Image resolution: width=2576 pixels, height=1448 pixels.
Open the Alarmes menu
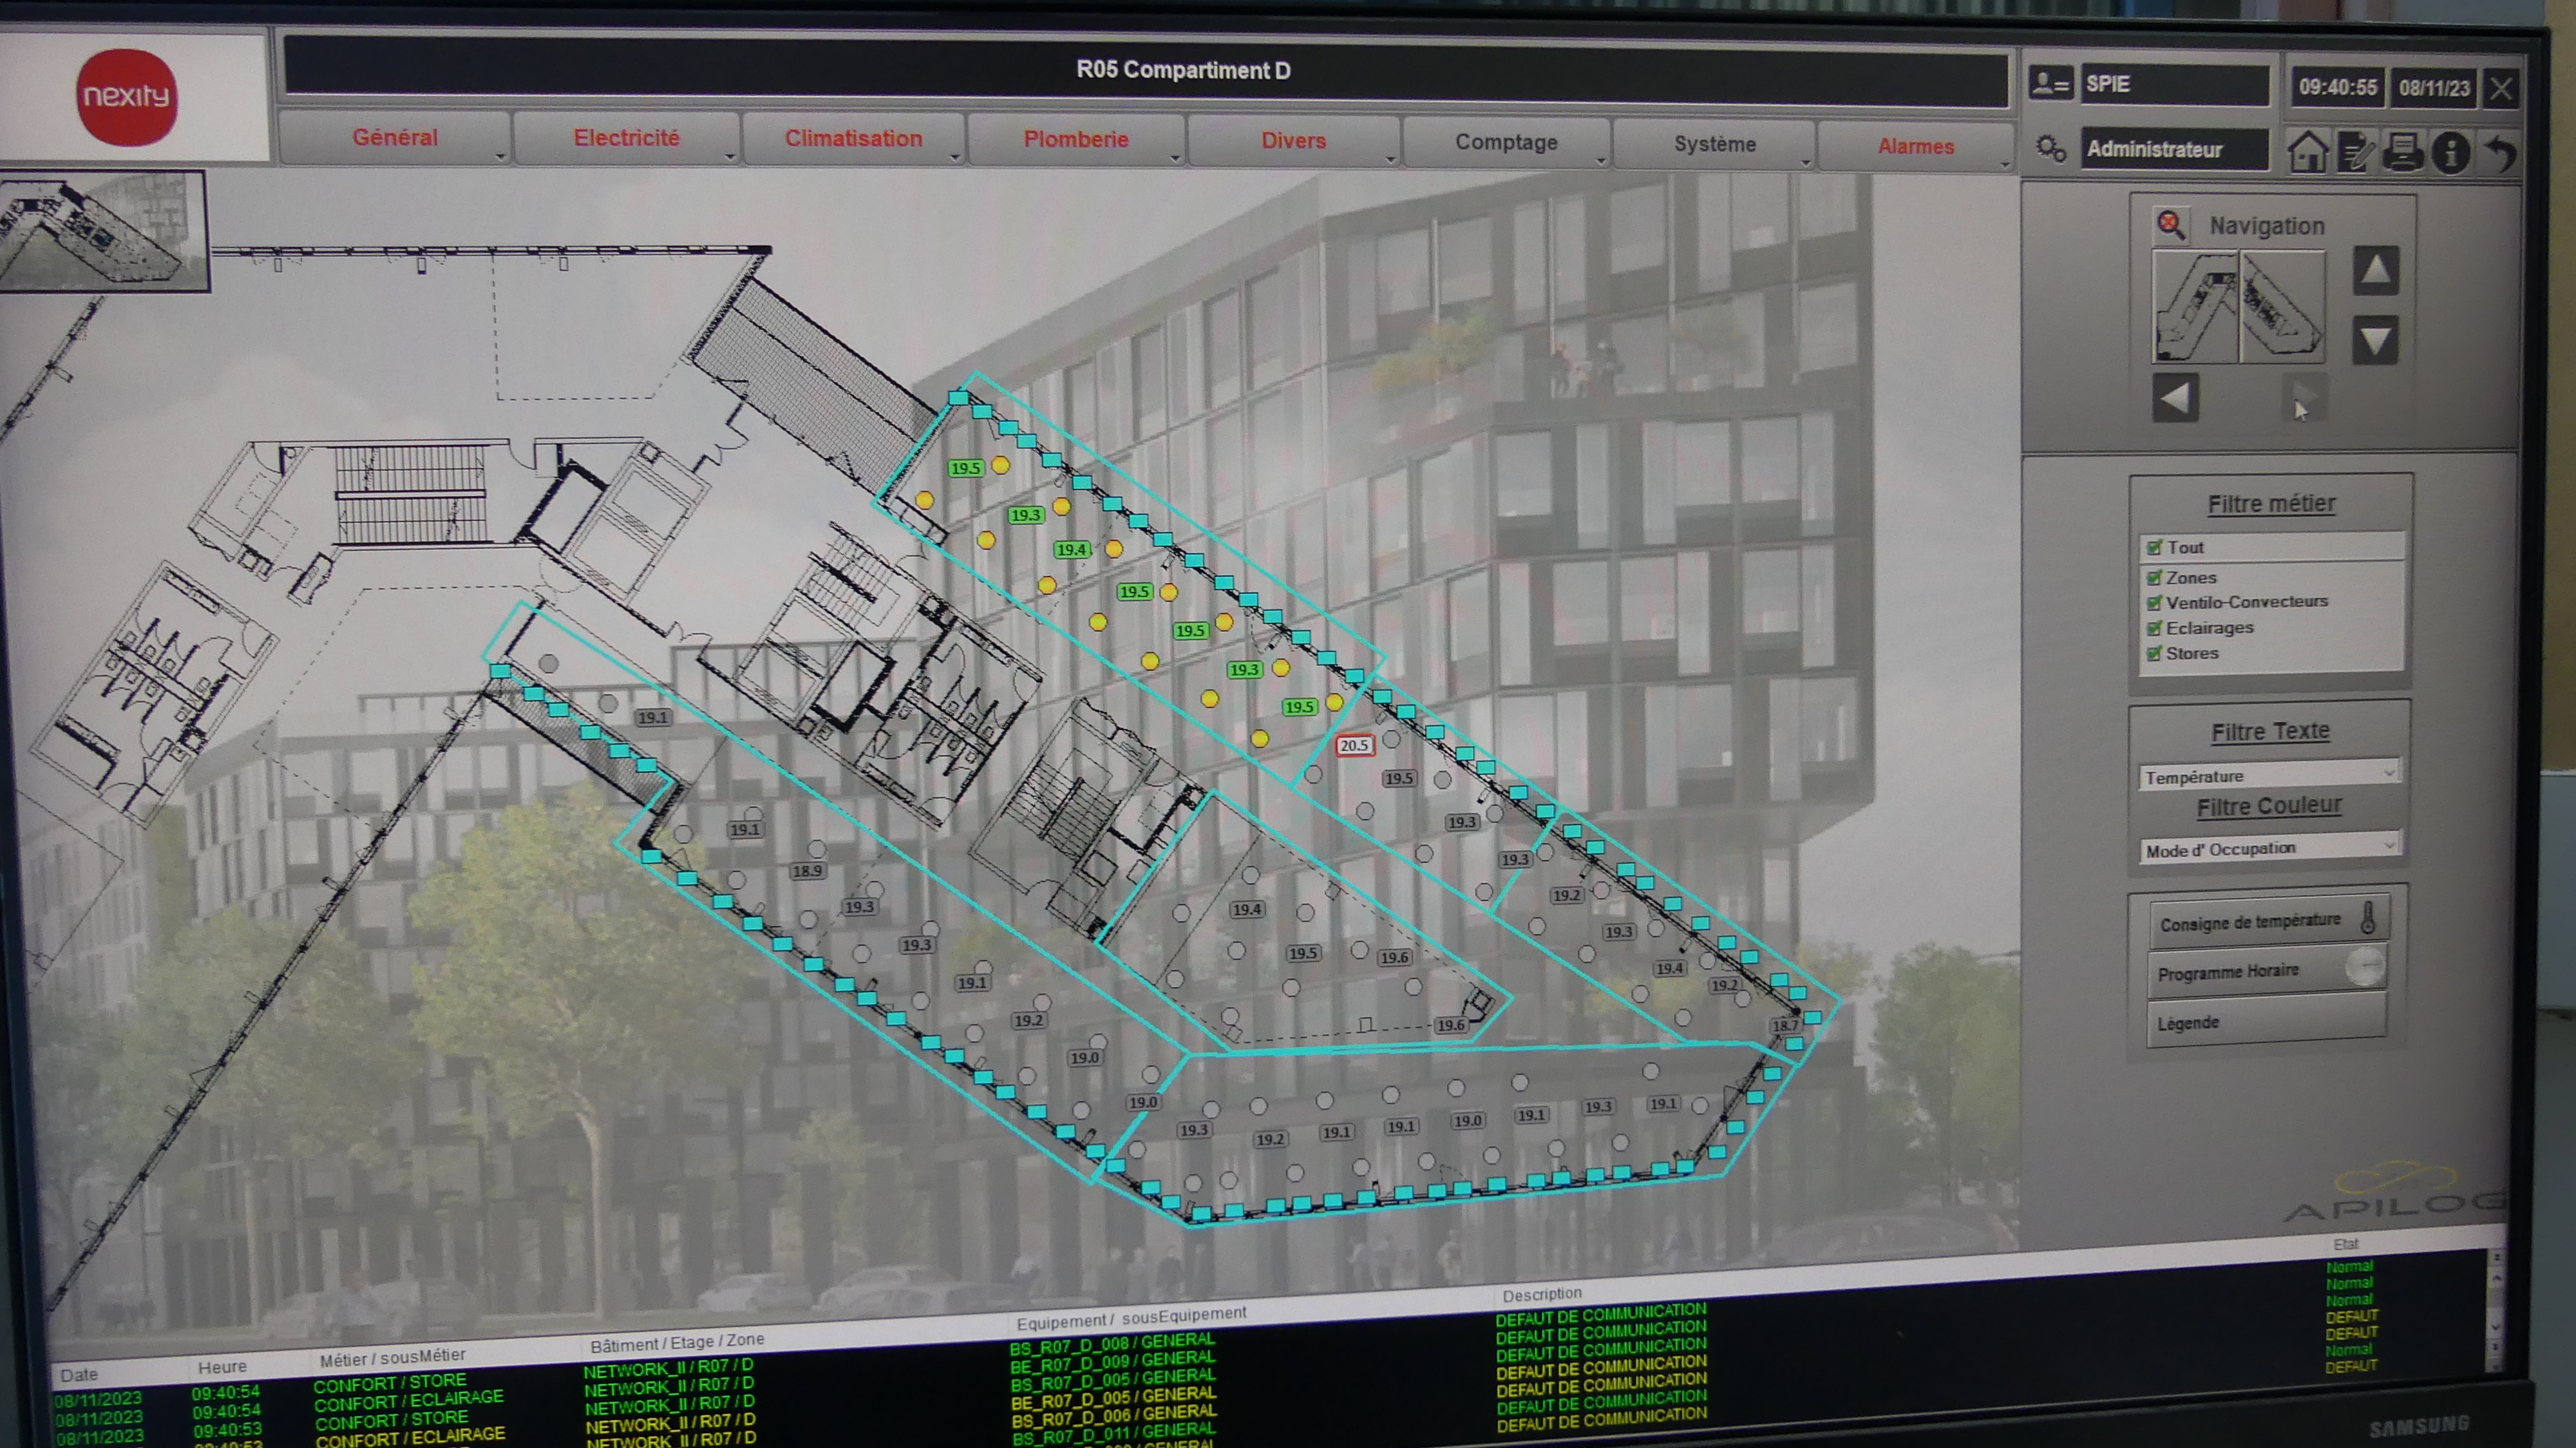coord(1915,146)
